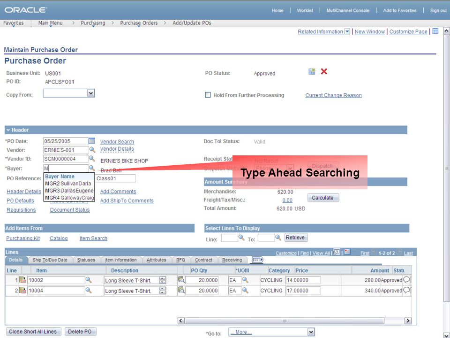
Task: Select MGR2 SullivanDarla from buyer suggestions
Action: click(x=69, y=184)
